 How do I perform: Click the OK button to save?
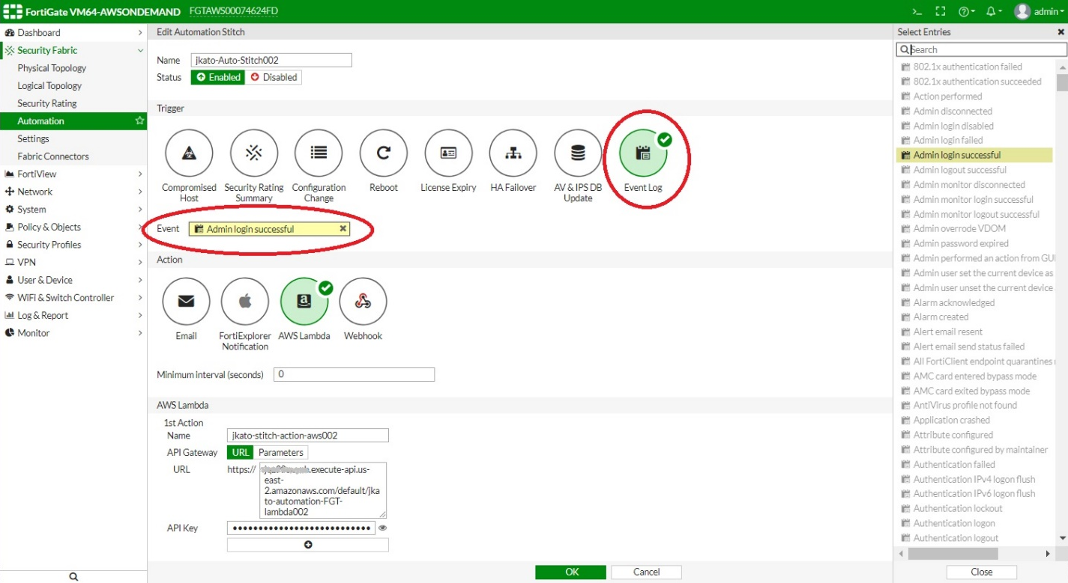click(570, 571)
